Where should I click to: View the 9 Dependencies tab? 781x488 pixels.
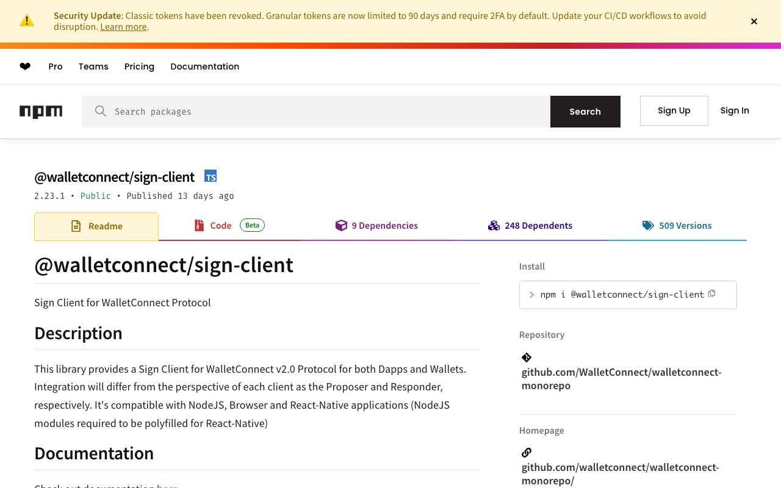click(376, 226)
